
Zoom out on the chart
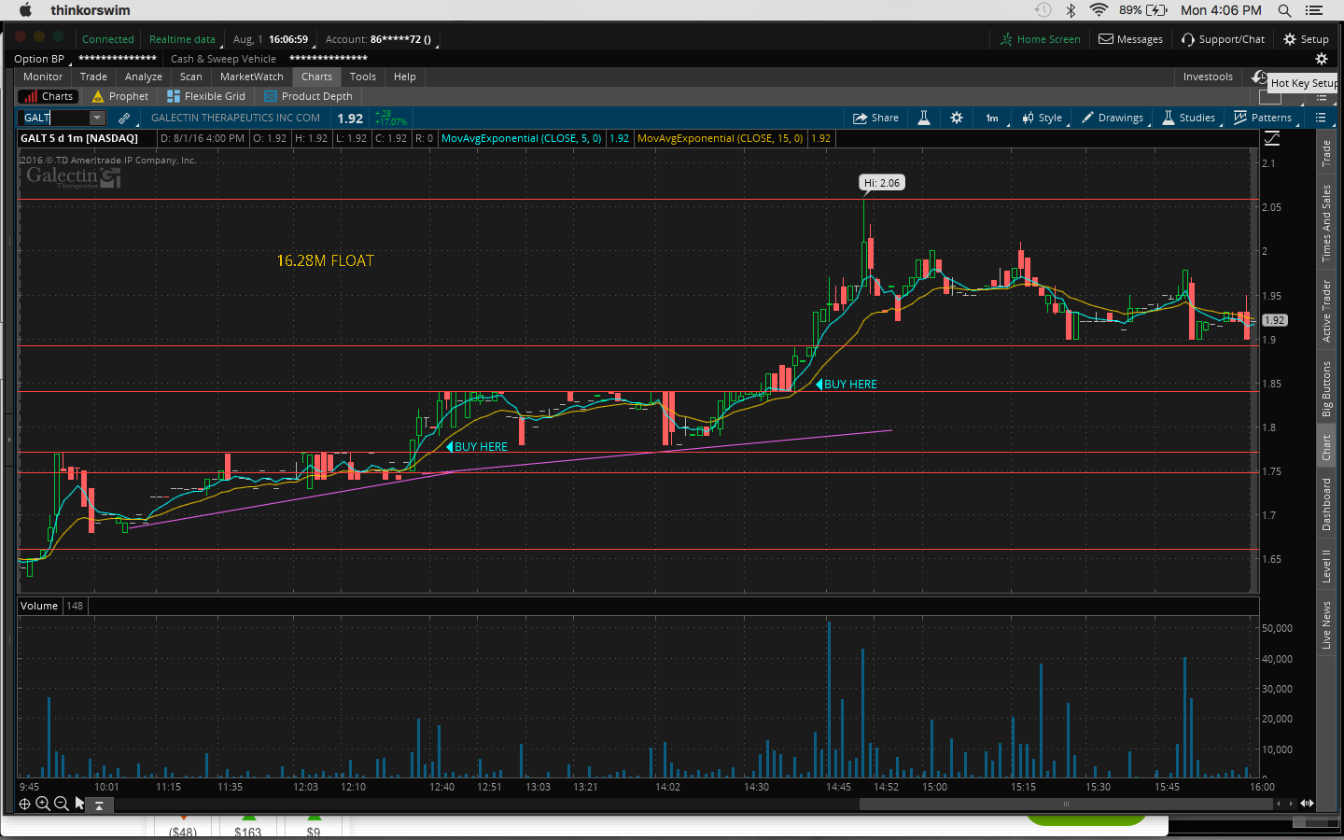(61, 804)
